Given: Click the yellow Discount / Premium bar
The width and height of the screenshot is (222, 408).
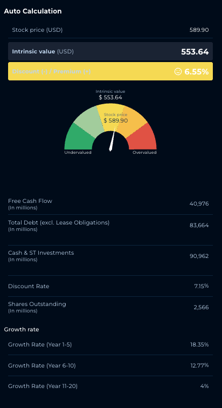Looking at the screenshot, I should point(110,71).
